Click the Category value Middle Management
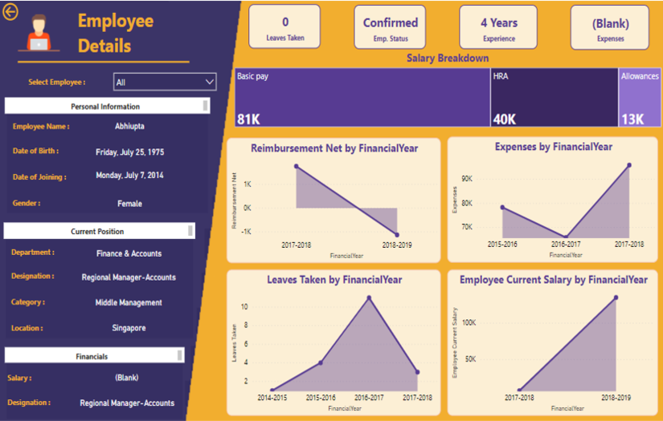The image size is (663, 421). pos(129,302)
